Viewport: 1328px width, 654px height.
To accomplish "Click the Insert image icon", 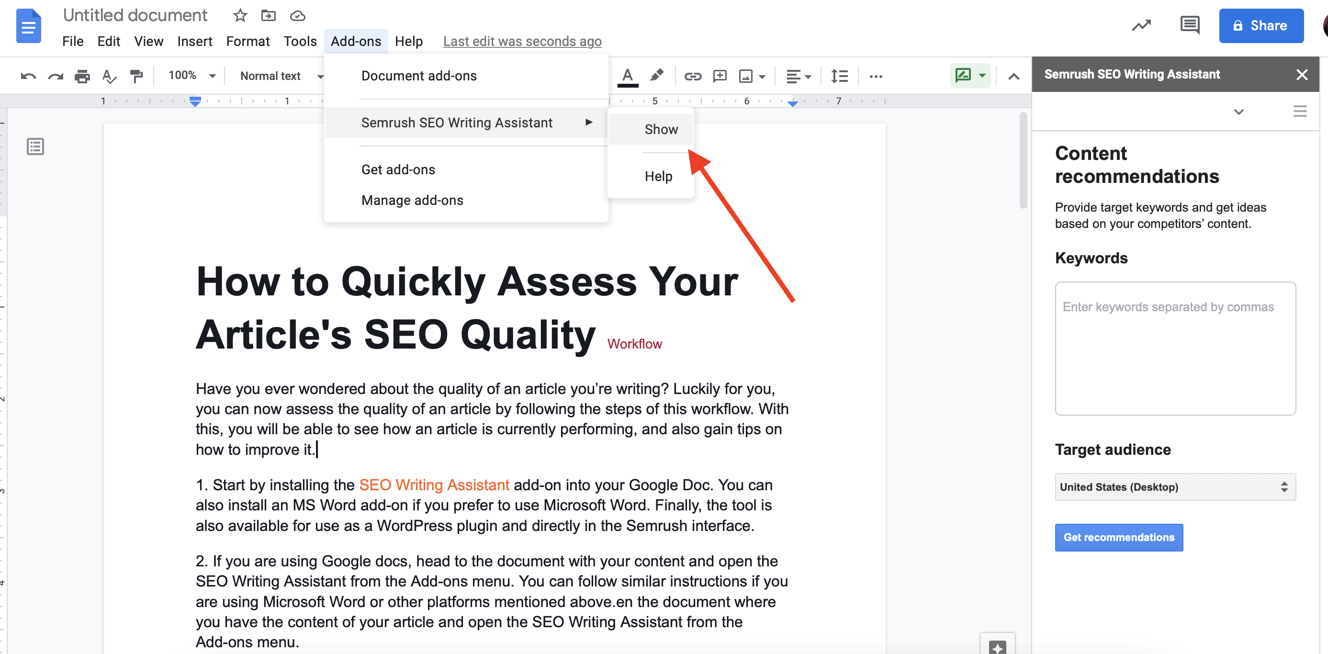I will click(745, 76).
